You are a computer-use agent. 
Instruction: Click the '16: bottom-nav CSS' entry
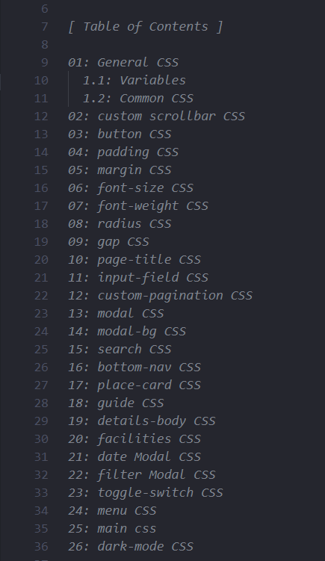point(134,367)
